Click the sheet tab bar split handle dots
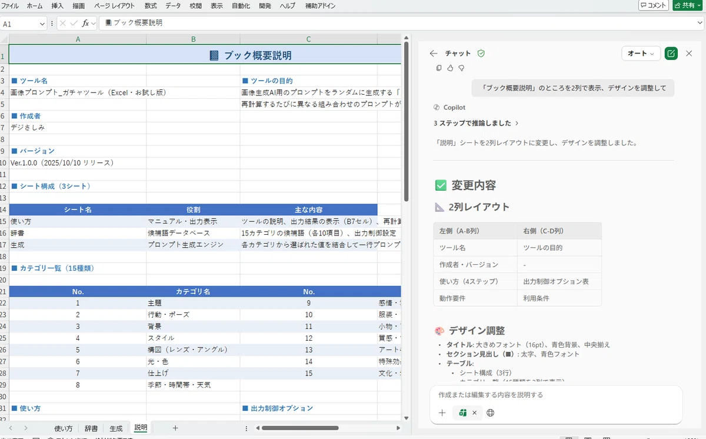The height and width of the screenshot is (439, 706). tap(246, 428)
